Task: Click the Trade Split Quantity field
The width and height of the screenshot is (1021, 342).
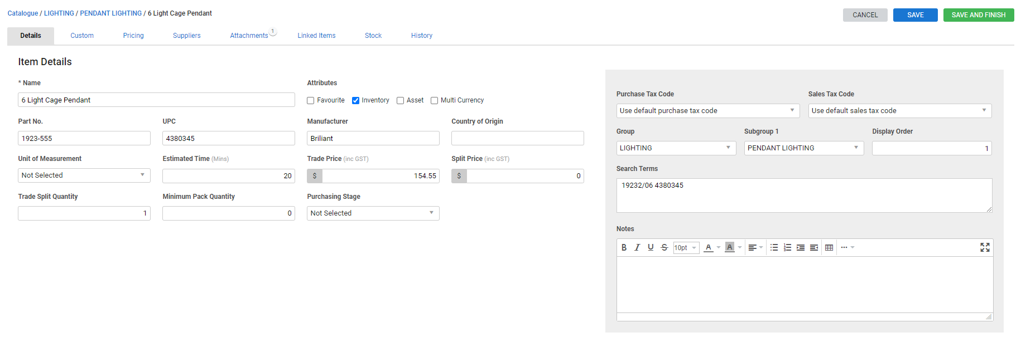Action: (84, 213)
